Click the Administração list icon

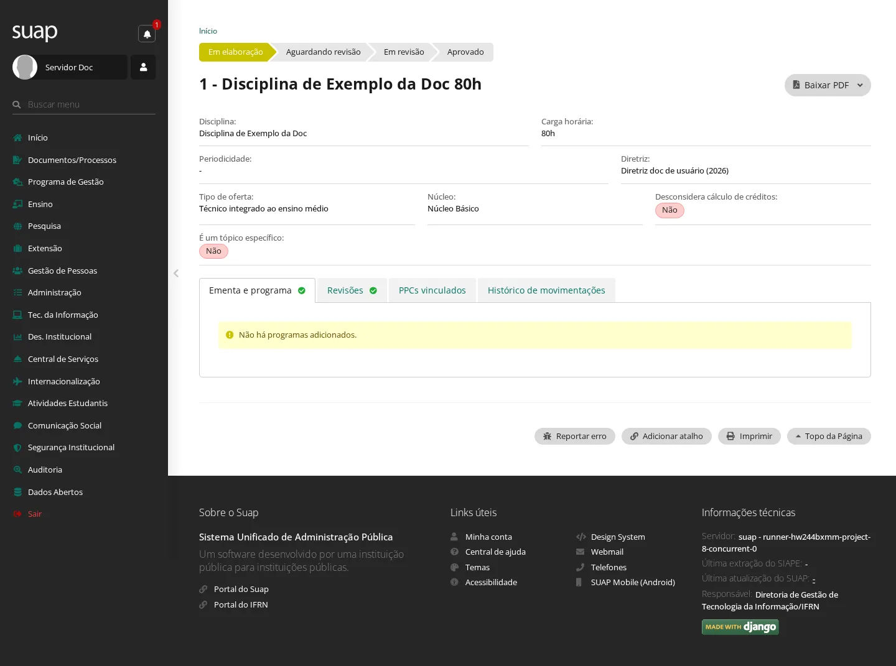[x=17, y=292]
